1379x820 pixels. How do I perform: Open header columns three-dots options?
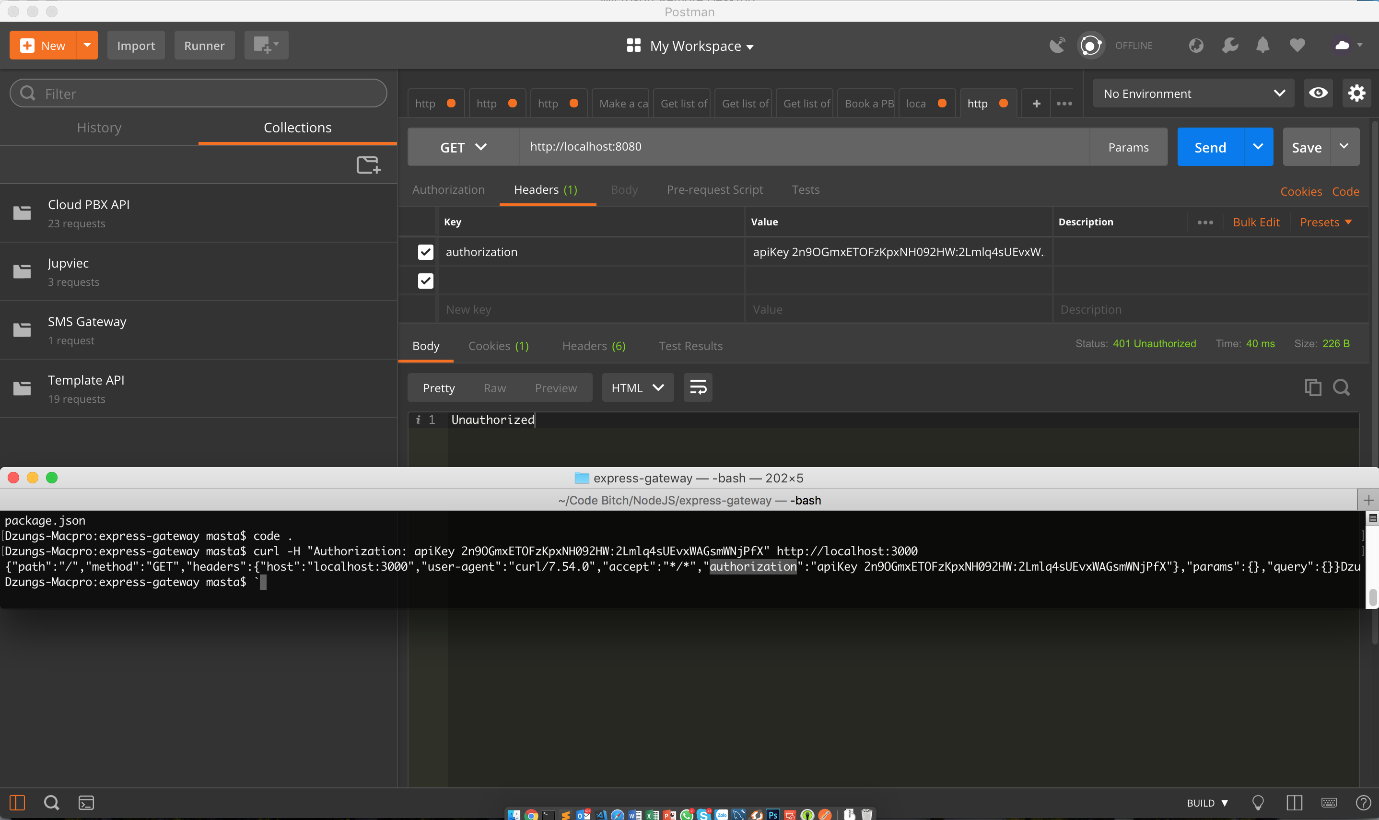pos(1205,222)
